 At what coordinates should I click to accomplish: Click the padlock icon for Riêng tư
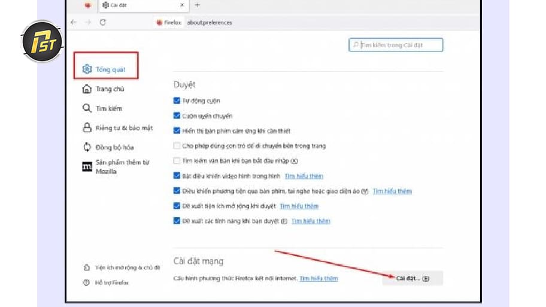tap(87, 127)
